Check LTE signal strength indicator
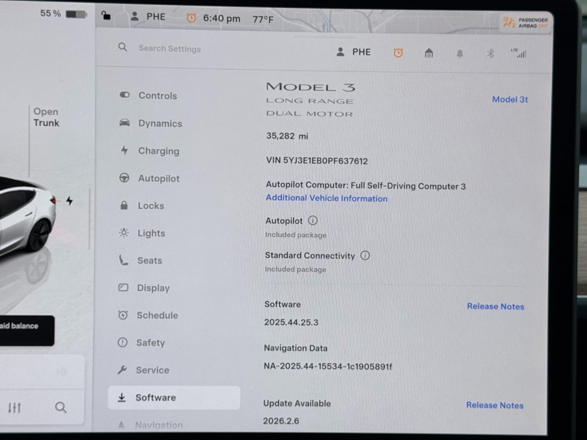587x440 pixels. [x=520, y=54]
